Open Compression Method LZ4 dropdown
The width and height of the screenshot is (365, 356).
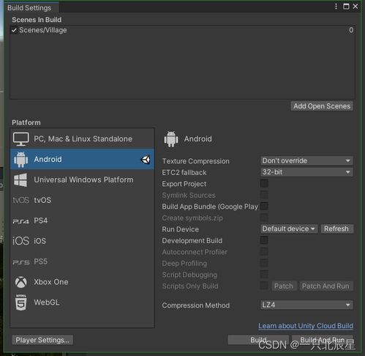(306, 305)
